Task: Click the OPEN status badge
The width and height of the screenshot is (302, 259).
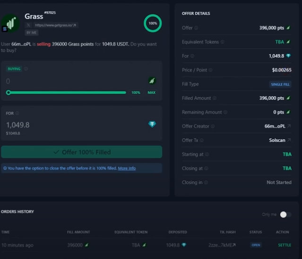Action: (x=256, y=245)
